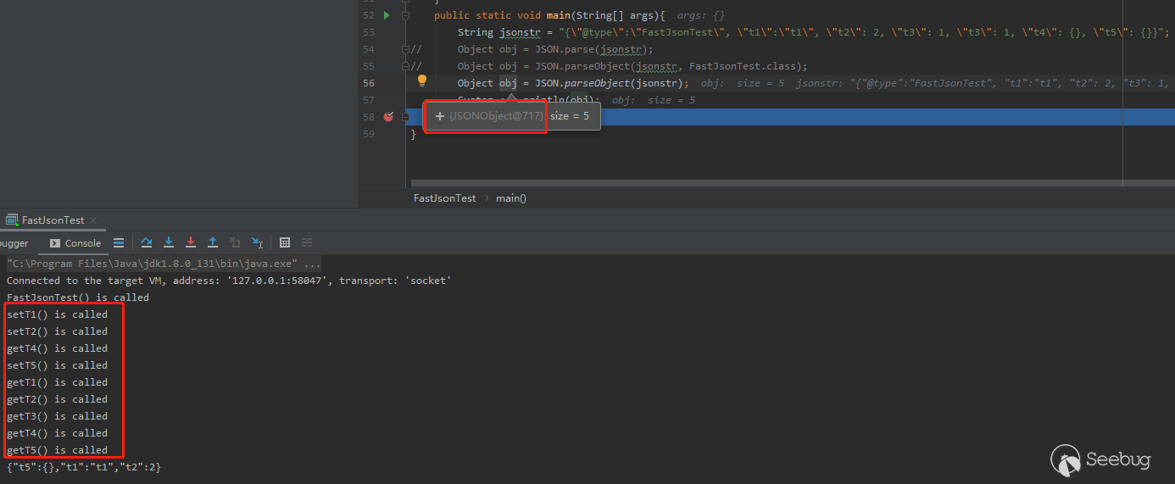Click the yellow lightbulb on line 56
Screen dimensions: 1175x484
(421, 81)
